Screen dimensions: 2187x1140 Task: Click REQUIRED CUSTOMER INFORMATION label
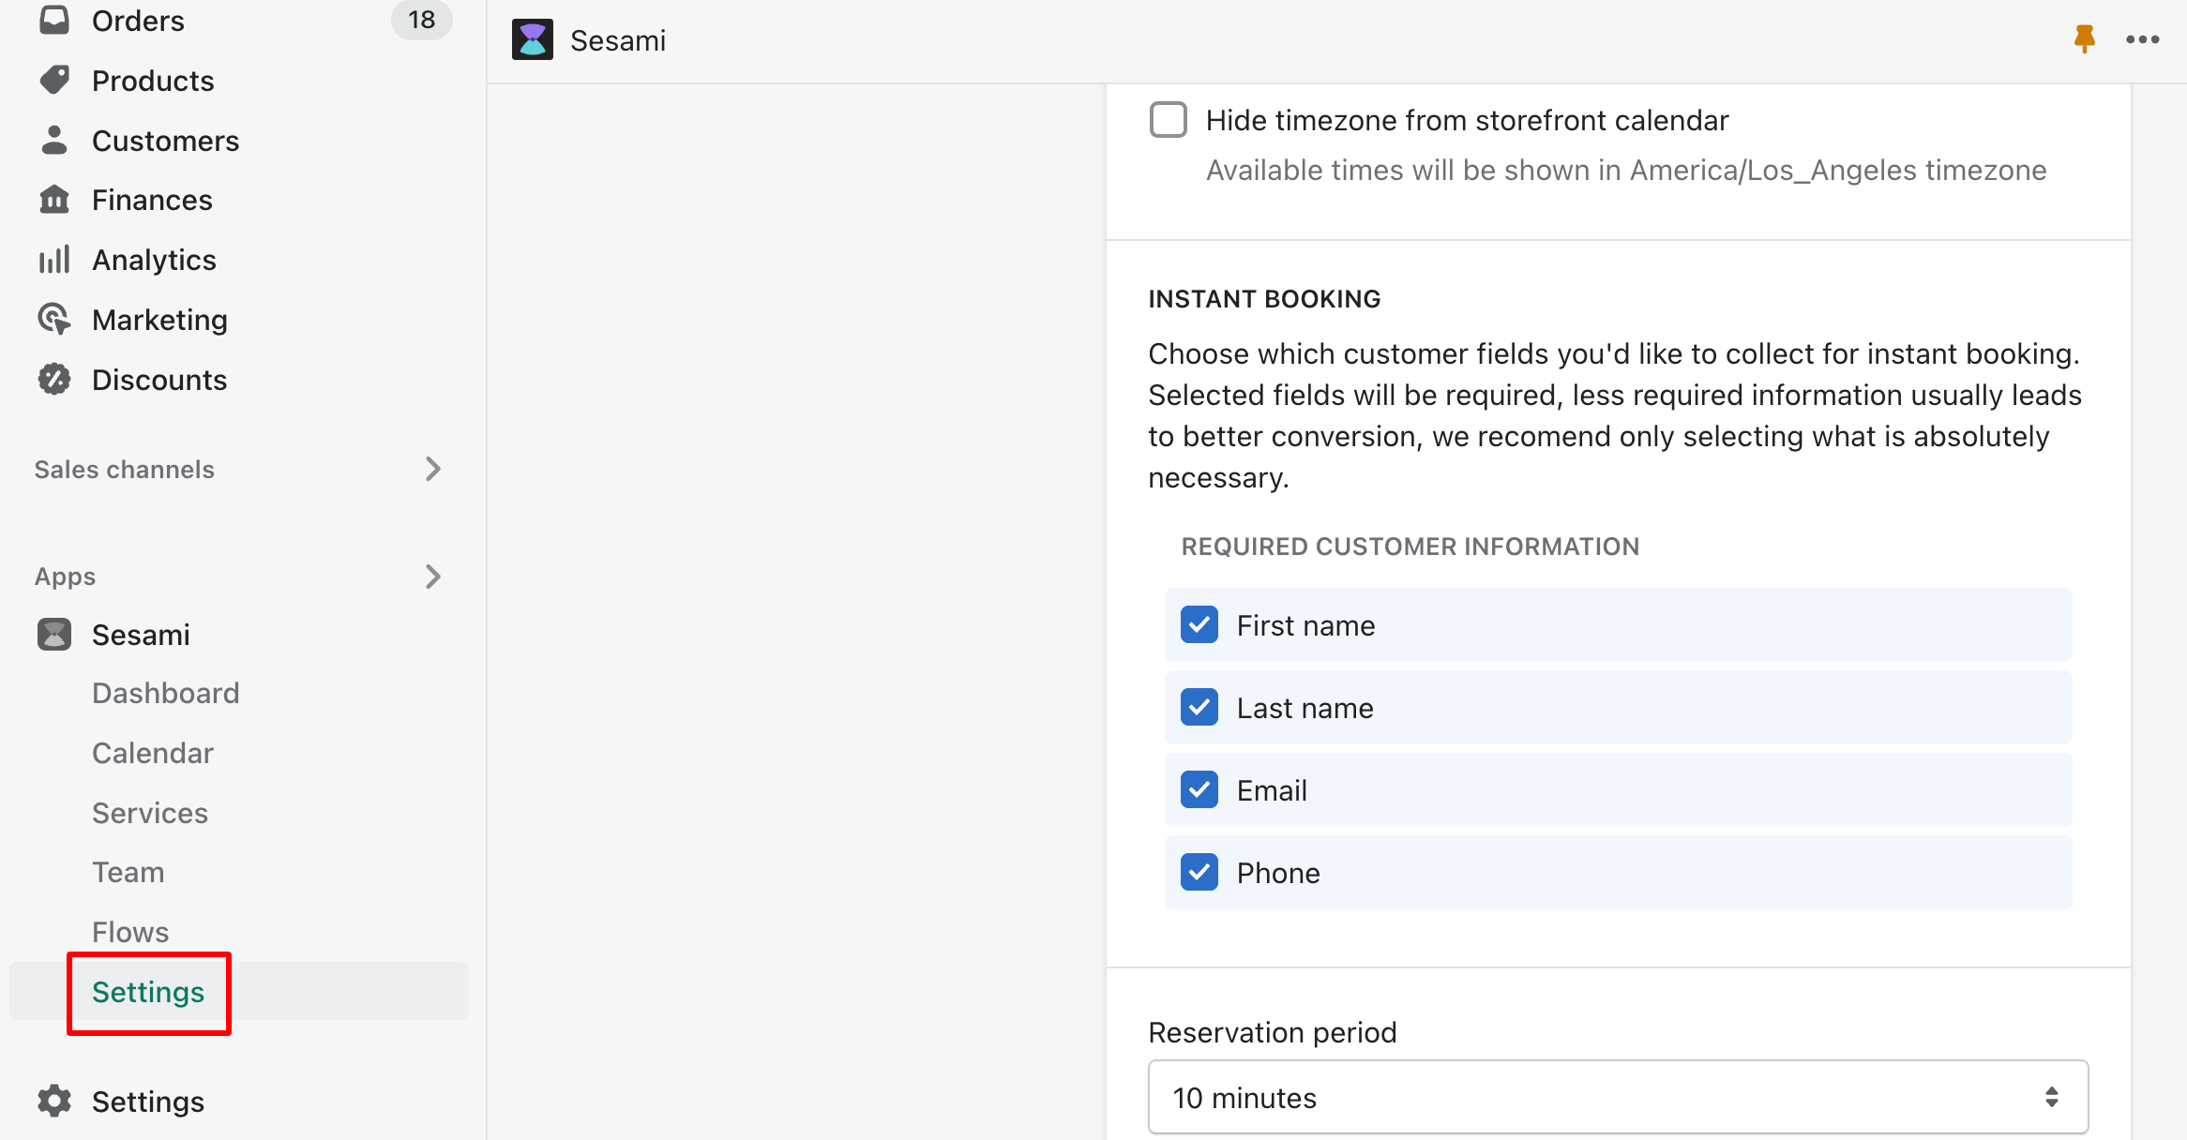[x=1410, y=547]
